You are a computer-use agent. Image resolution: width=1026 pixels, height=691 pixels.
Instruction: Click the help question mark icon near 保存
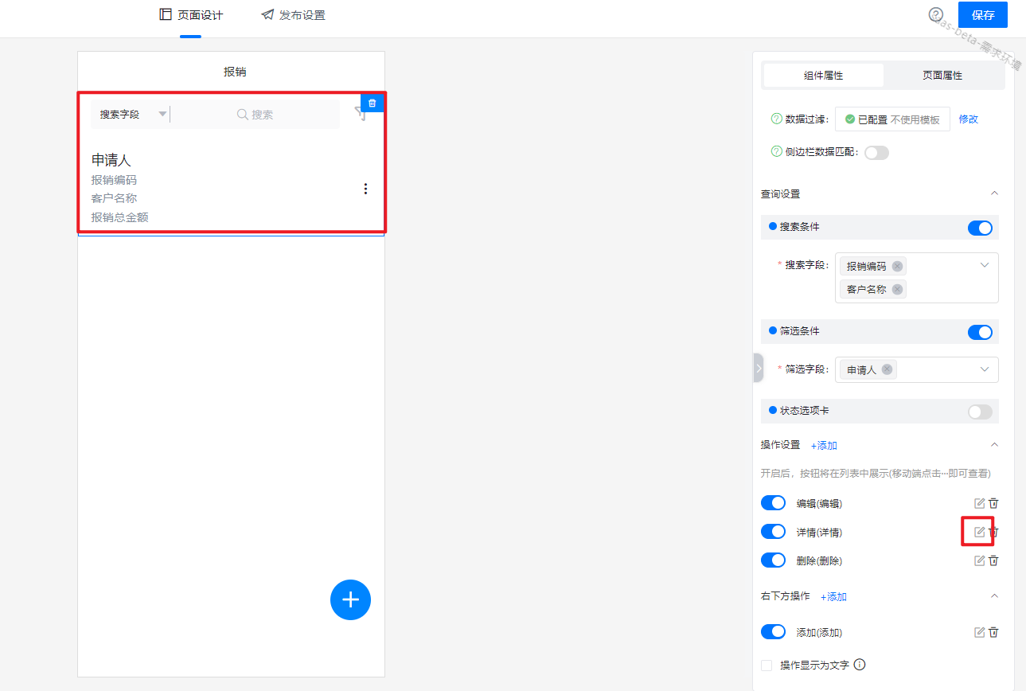tap(936, 14)
